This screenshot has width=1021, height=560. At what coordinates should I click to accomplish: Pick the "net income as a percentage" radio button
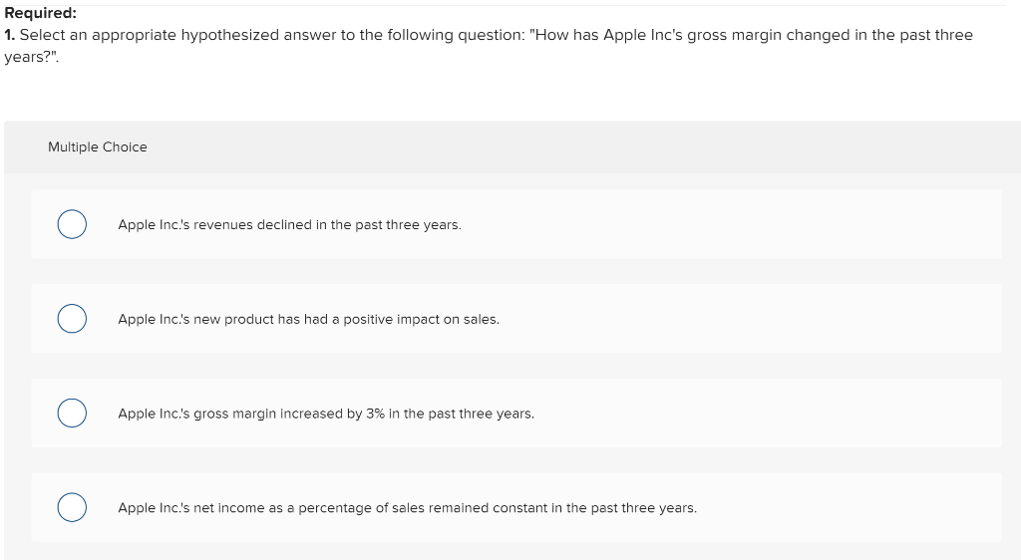pos(71,507)
